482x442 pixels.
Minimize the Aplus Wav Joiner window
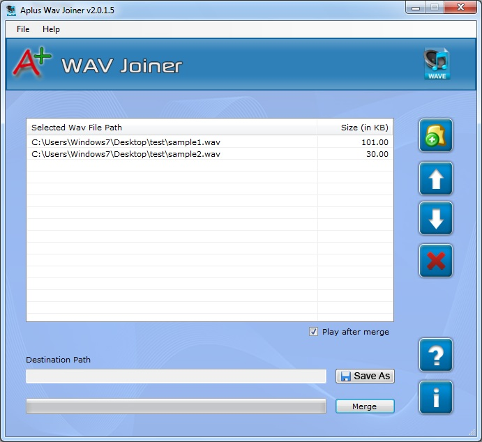point(416,8)
